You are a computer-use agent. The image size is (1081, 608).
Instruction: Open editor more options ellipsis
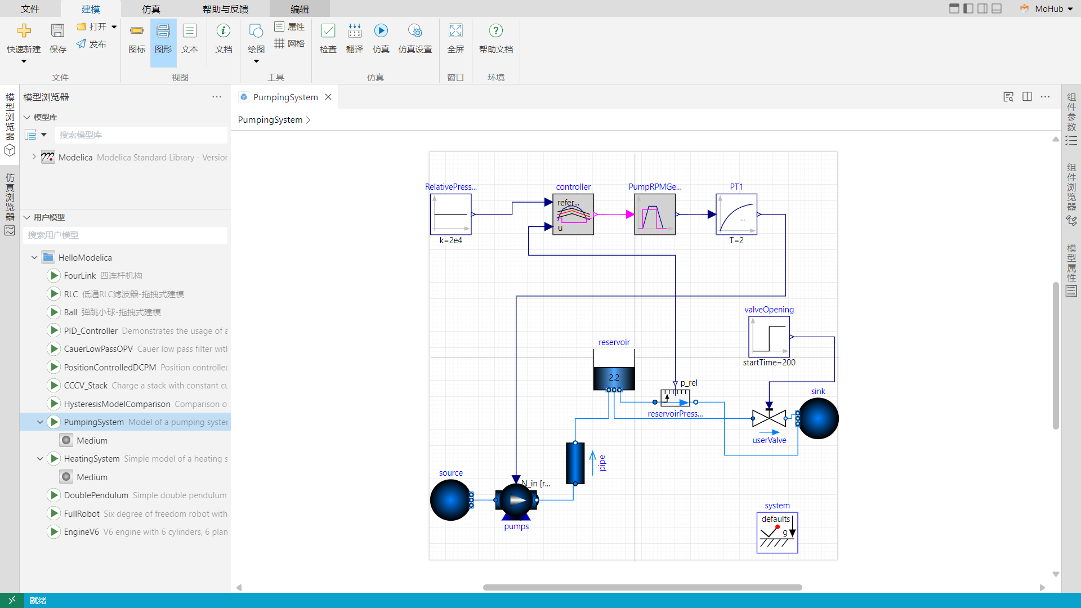[x=1046, y=97]
